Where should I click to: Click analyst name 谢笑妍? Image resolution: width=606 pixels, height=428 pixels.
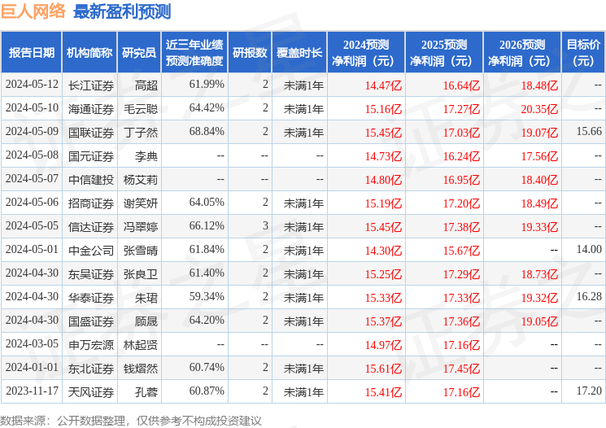141,203
